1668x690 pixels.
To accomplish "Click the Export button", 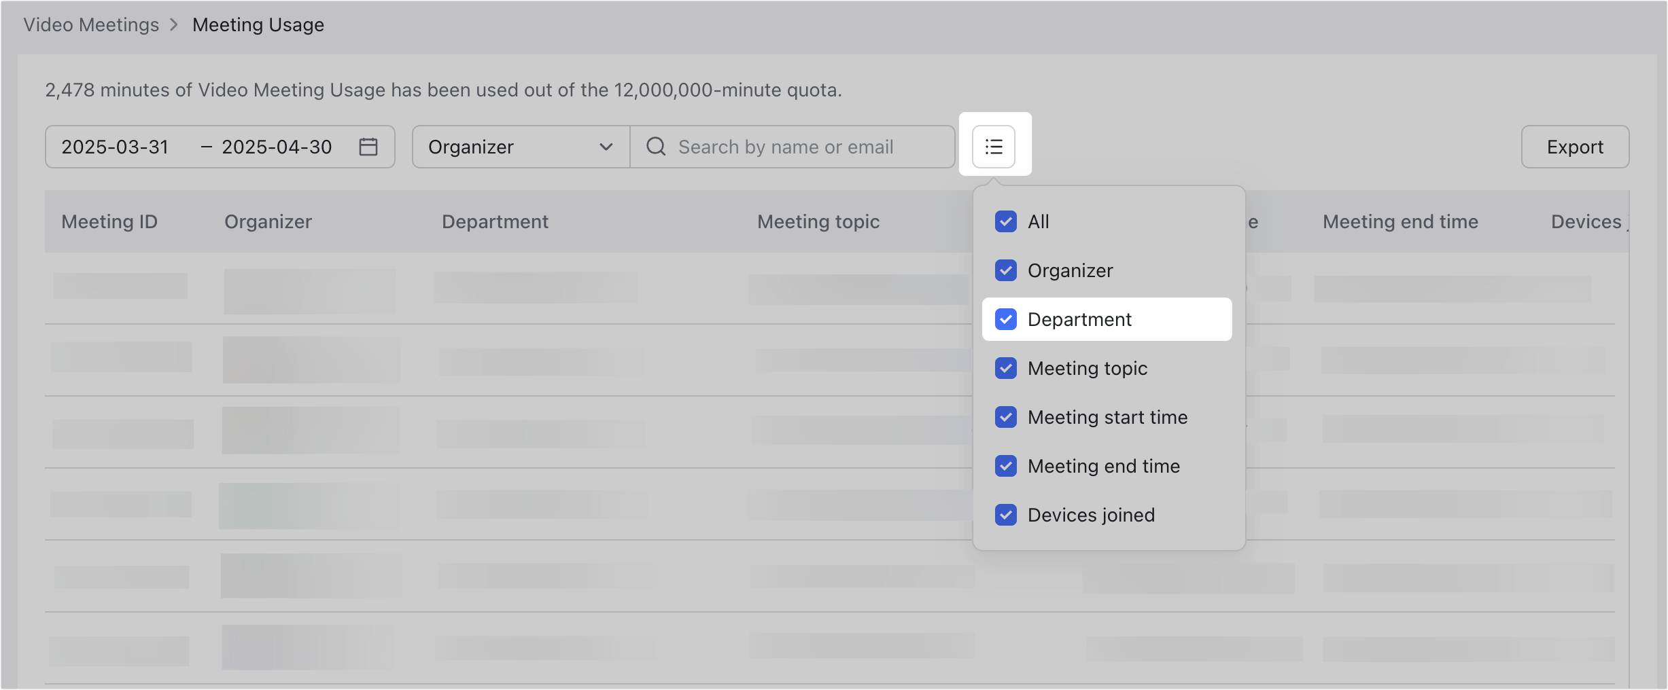I will (1574, 147).
